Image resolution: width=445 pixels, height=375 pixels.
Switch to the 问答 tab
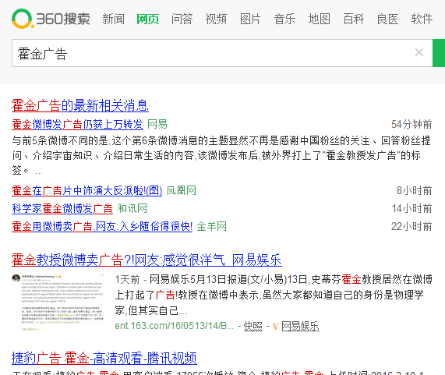click(182, 19)
